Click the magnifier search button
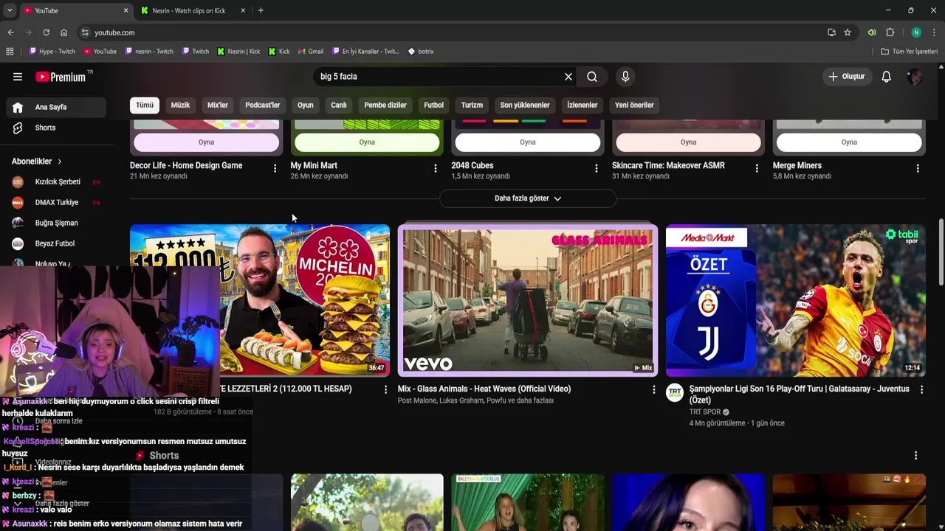 click(x=592, y=77)
